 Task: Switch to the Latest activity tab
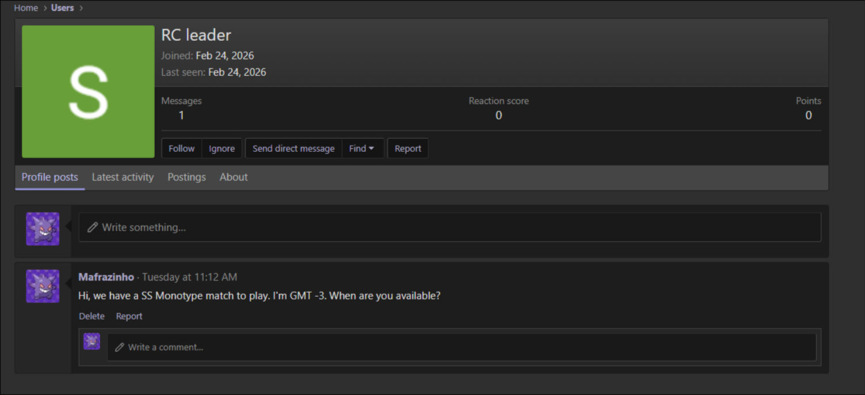[x=123, y=177]
